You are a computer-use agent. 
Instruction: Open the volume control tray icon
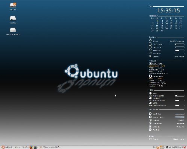170,147
